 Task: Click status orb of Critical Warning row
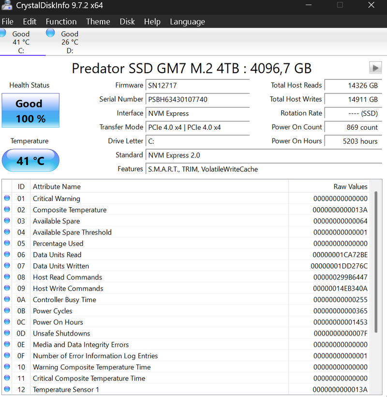click(x=7, y=198)
